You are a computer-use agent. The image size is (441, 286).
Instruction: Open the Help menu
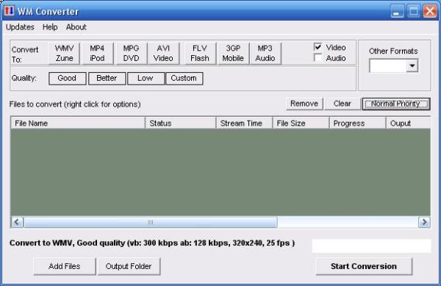[50, 27]
